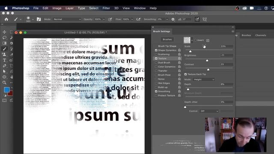This screenshot has height=154, width=274.
Task: Enable the Color Dynamics checkbox
Action: (x=156, y=67)
